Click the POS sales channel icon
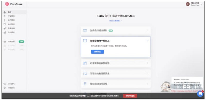Image resolution: width=206 pixels, height=100 pixels. (5, 46)
